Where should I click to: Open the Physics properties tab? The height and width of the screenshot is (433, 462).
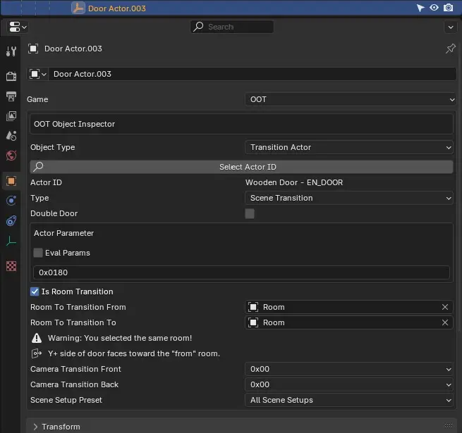pos(11,201)
